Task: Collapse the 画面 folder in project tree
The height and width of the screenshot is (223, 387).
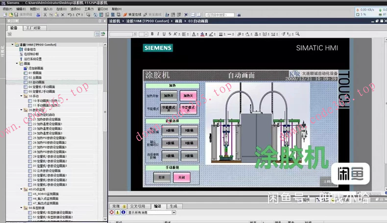Action: point(17,64)
